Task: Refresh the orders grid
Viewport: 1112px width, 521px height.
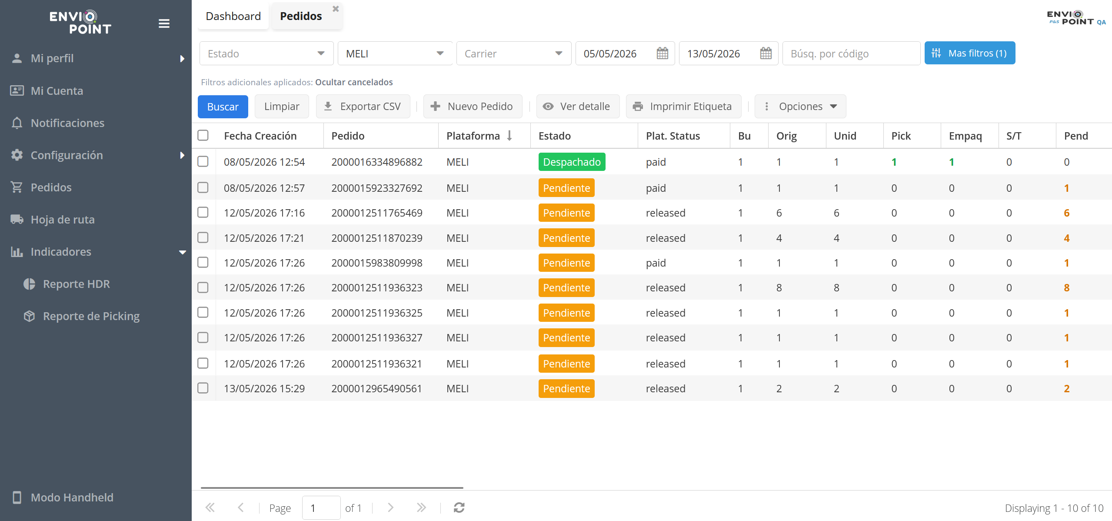Action: pos(459,508)
